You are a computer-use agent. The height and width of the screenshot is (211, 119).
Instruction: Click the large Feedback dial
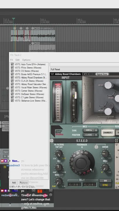(82, 163)
